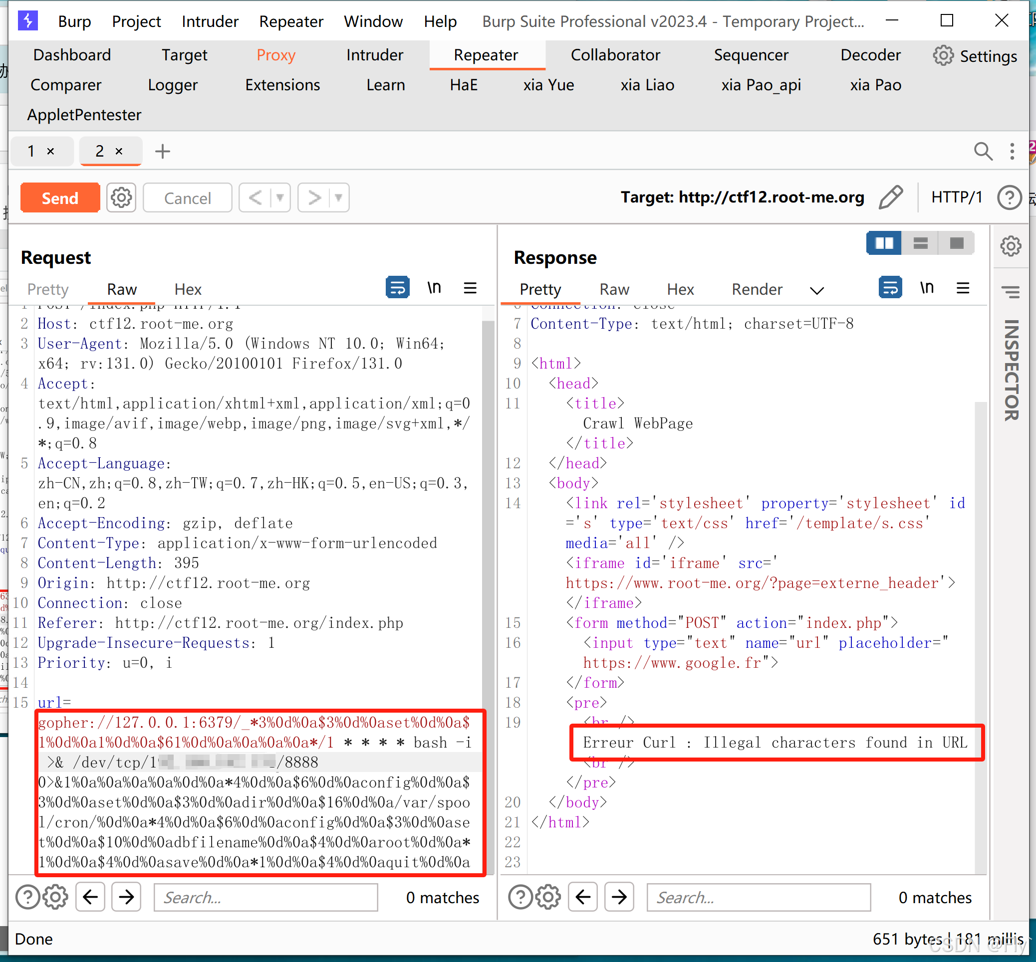
Task: Click the Request search input field
Action: click(x=265, y=898)
